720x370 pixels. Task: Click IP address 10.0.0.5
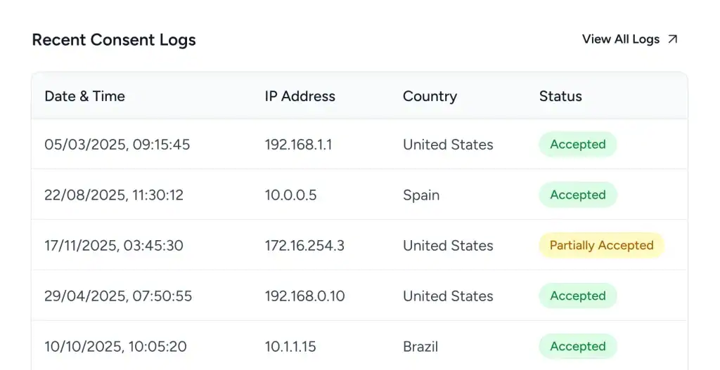click(290, 195)
